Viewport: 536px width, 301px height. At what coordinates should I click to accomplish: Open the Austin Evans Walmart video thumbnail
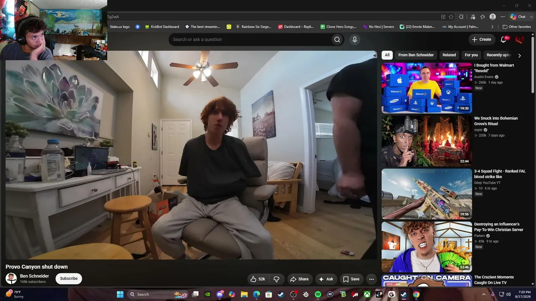click(x=427, y=88)
